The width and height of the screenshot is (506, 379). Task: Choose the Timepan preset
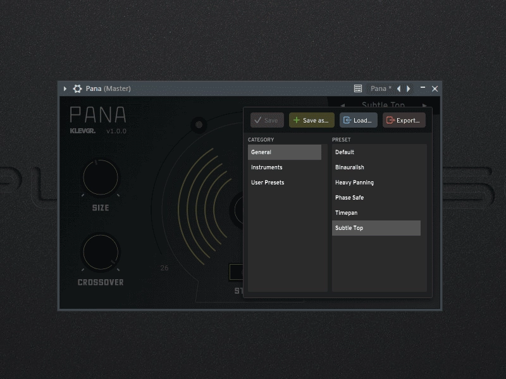376,213
